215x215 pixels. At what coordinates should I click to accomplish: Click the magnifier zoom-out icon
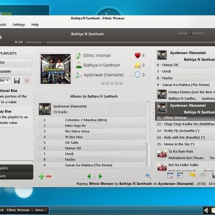pyautogui.click(x=148, y=176)
